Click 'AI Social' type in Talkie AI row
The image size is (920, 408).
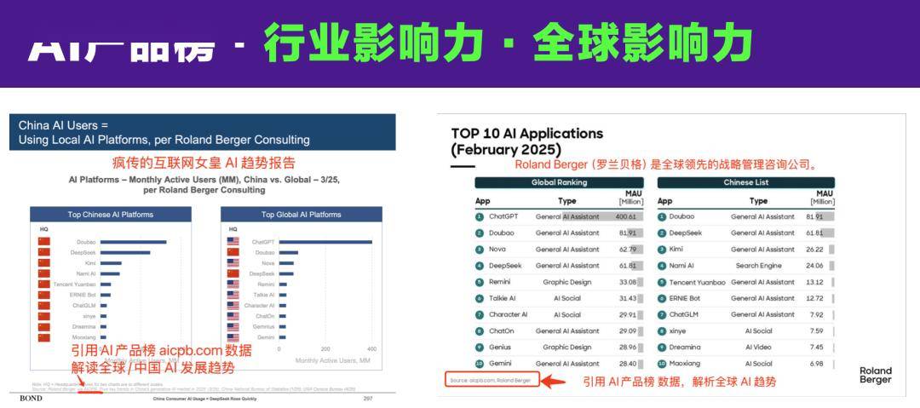[566, 298]
